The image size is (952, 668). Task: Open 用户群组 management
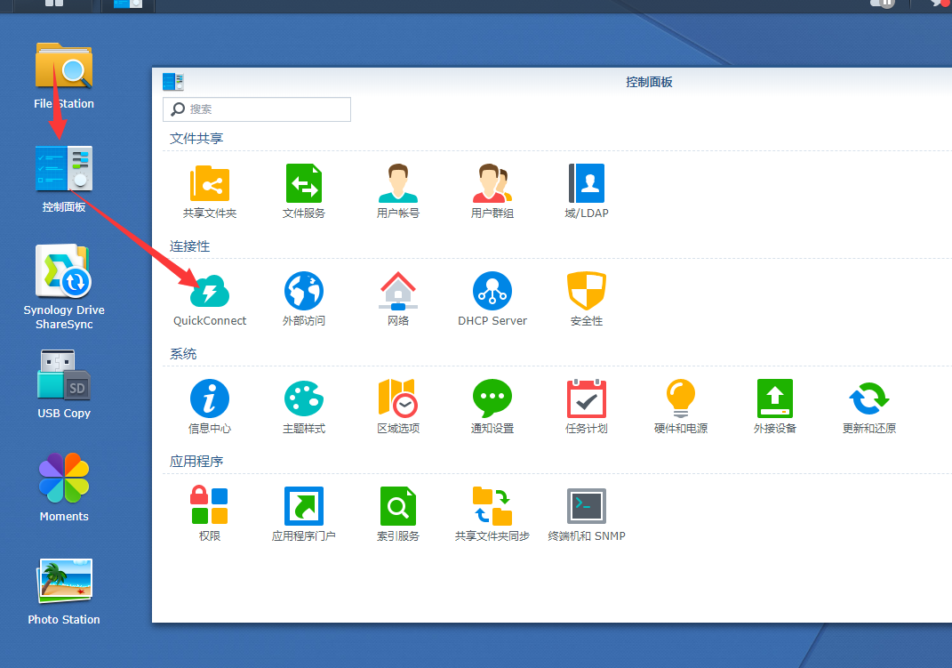492,191
